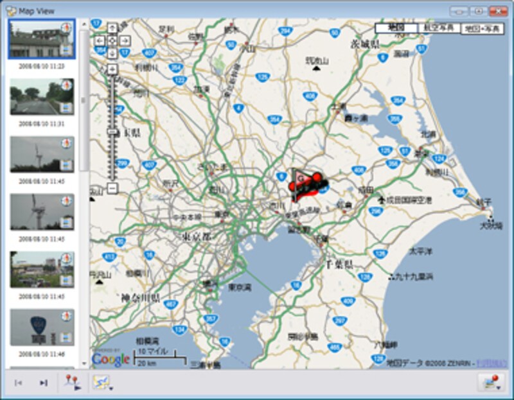Click the 茨城県 label on the map
This screenshot has width=514, height=400.
[x=365, y=44]
